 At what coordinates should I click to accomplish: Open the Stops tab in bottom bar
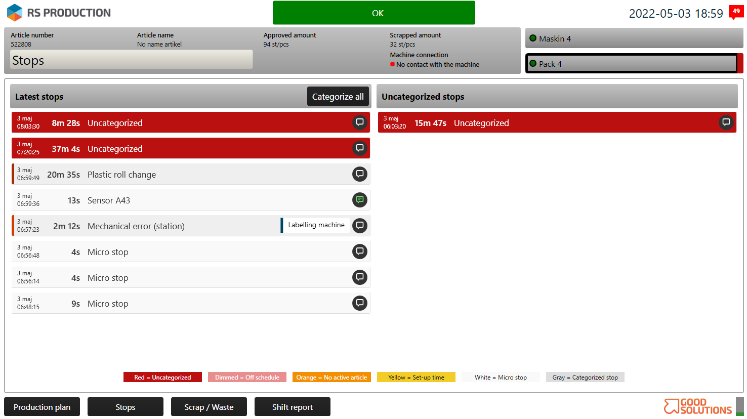(125, 407)
